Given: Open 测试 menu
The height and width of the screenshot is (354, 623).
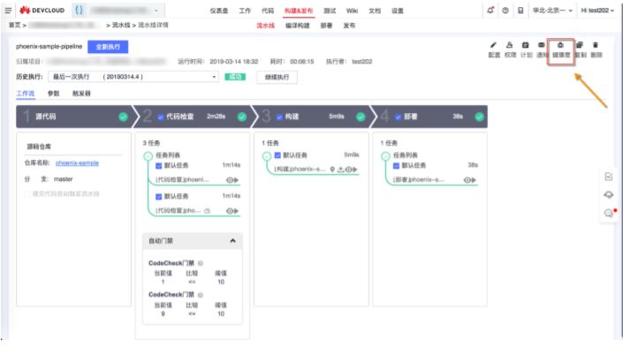Looking at the screenshot, I should coord(330,11).
